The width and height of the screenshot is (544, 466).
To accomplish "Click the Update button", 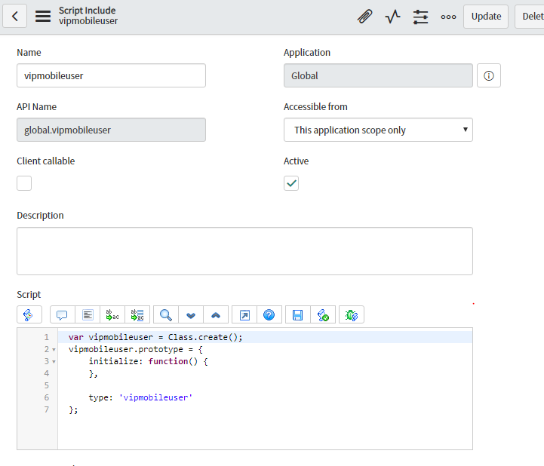I will coord(486,16).
